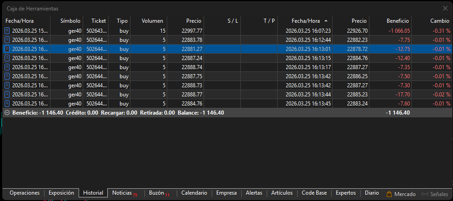The image size is (453, 201).
Task: Open the Mercado lock bag icon
Action: [389, 194]
